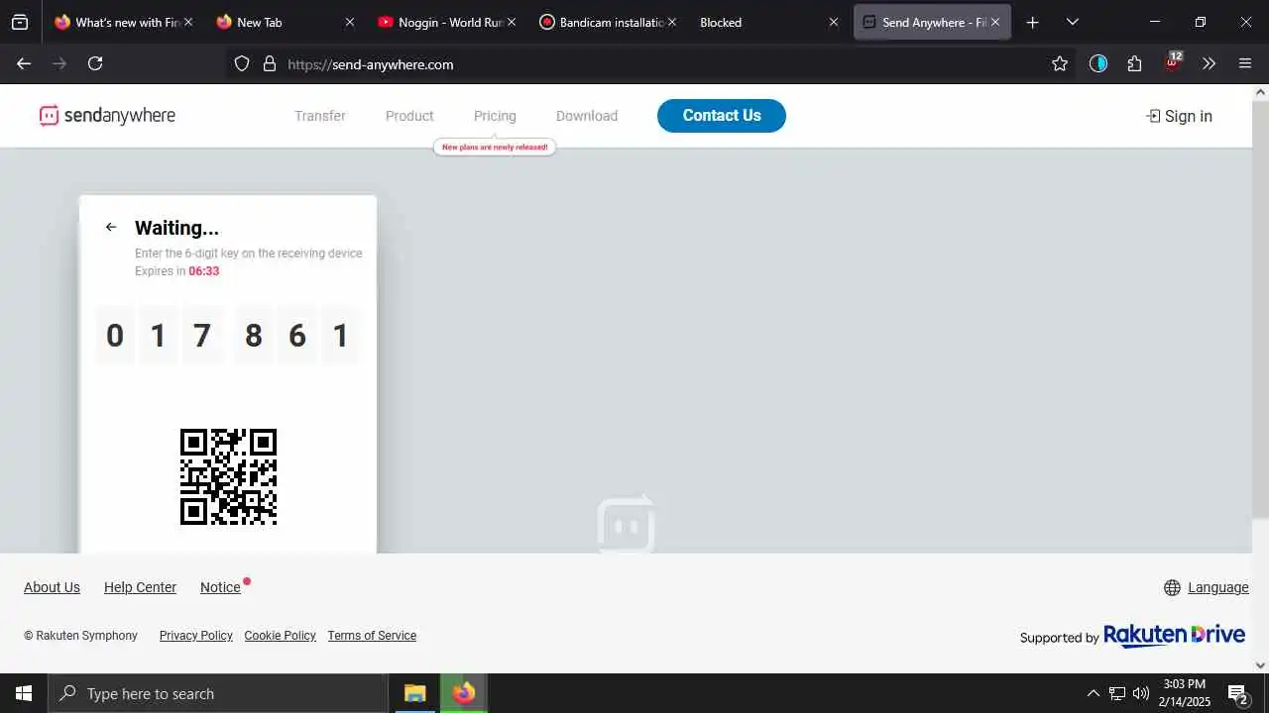
Task: Show hidden system tray icons
Action: tap(1093, 693)
